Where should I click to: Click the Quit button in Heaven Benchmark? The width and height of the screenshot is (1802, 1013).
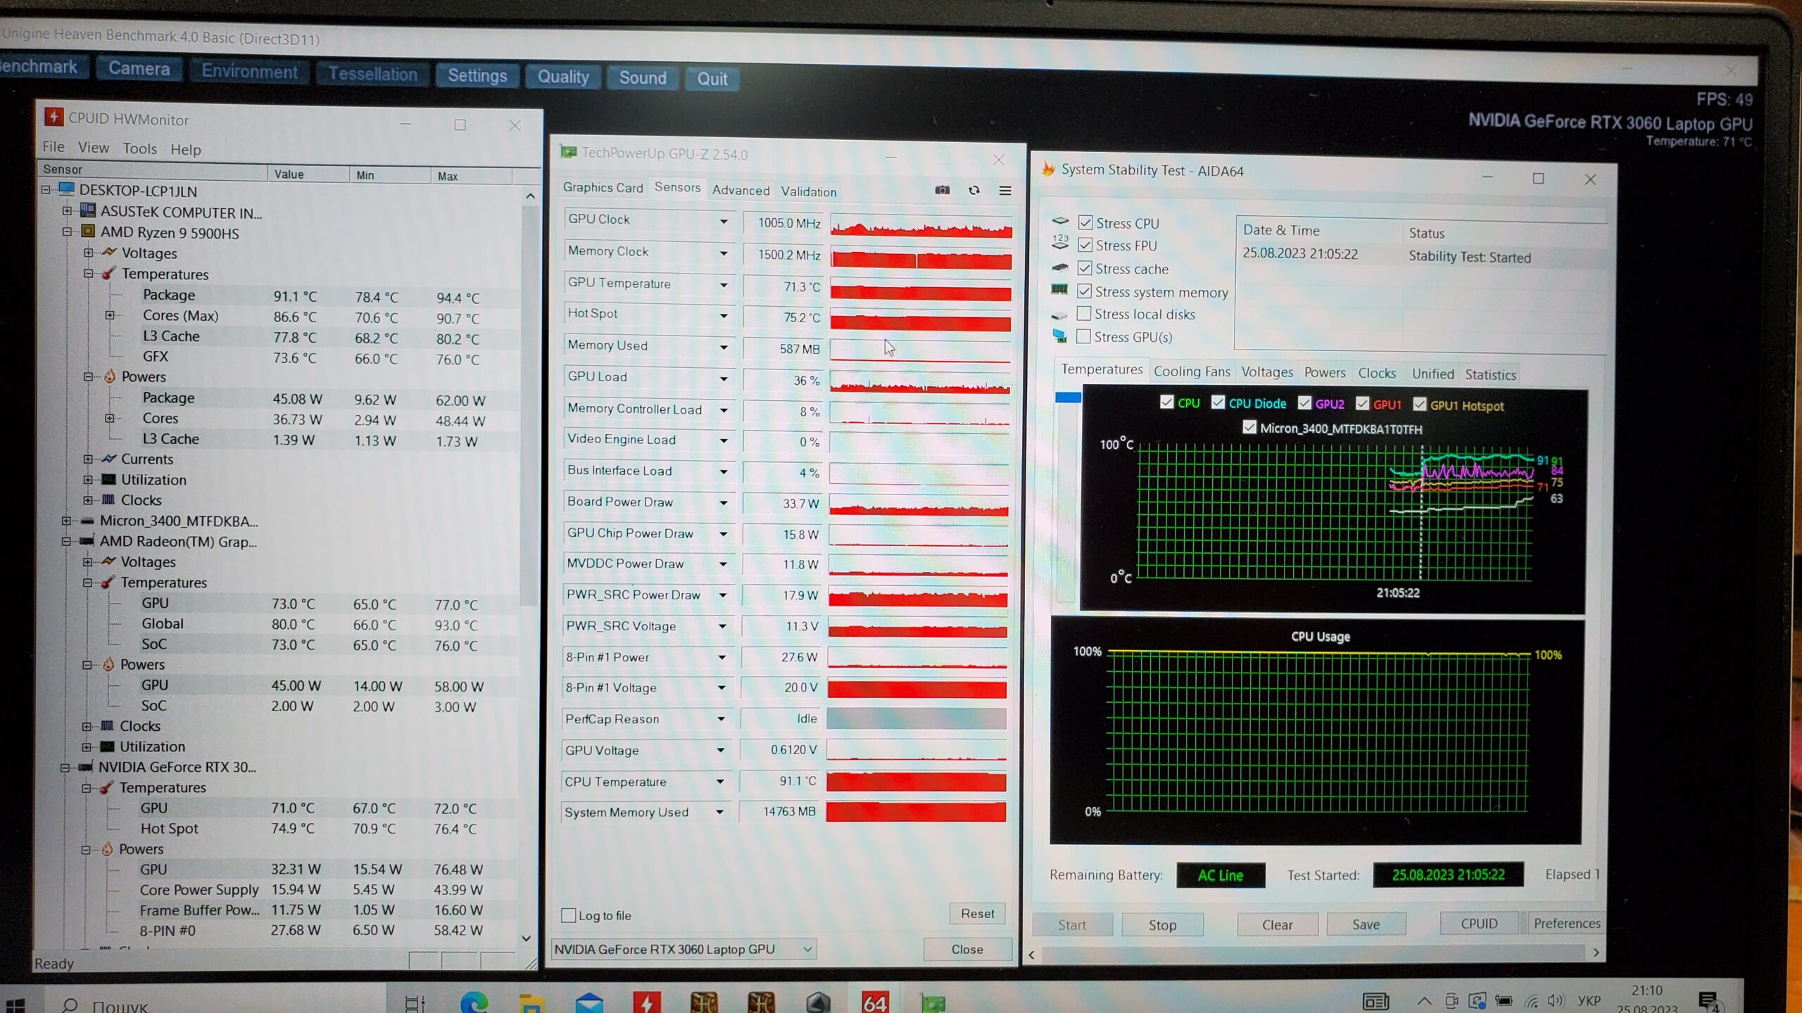point(712,79)
